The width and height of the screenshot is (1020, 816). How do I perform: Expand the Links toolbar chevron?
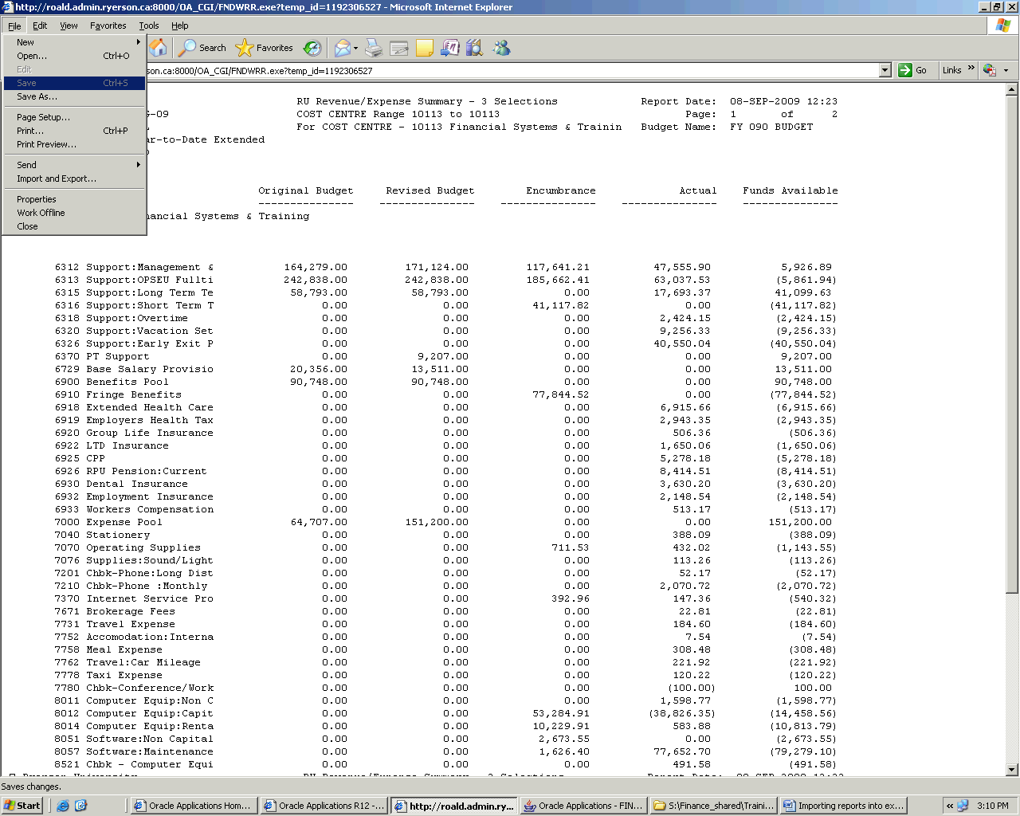point(971,69)
